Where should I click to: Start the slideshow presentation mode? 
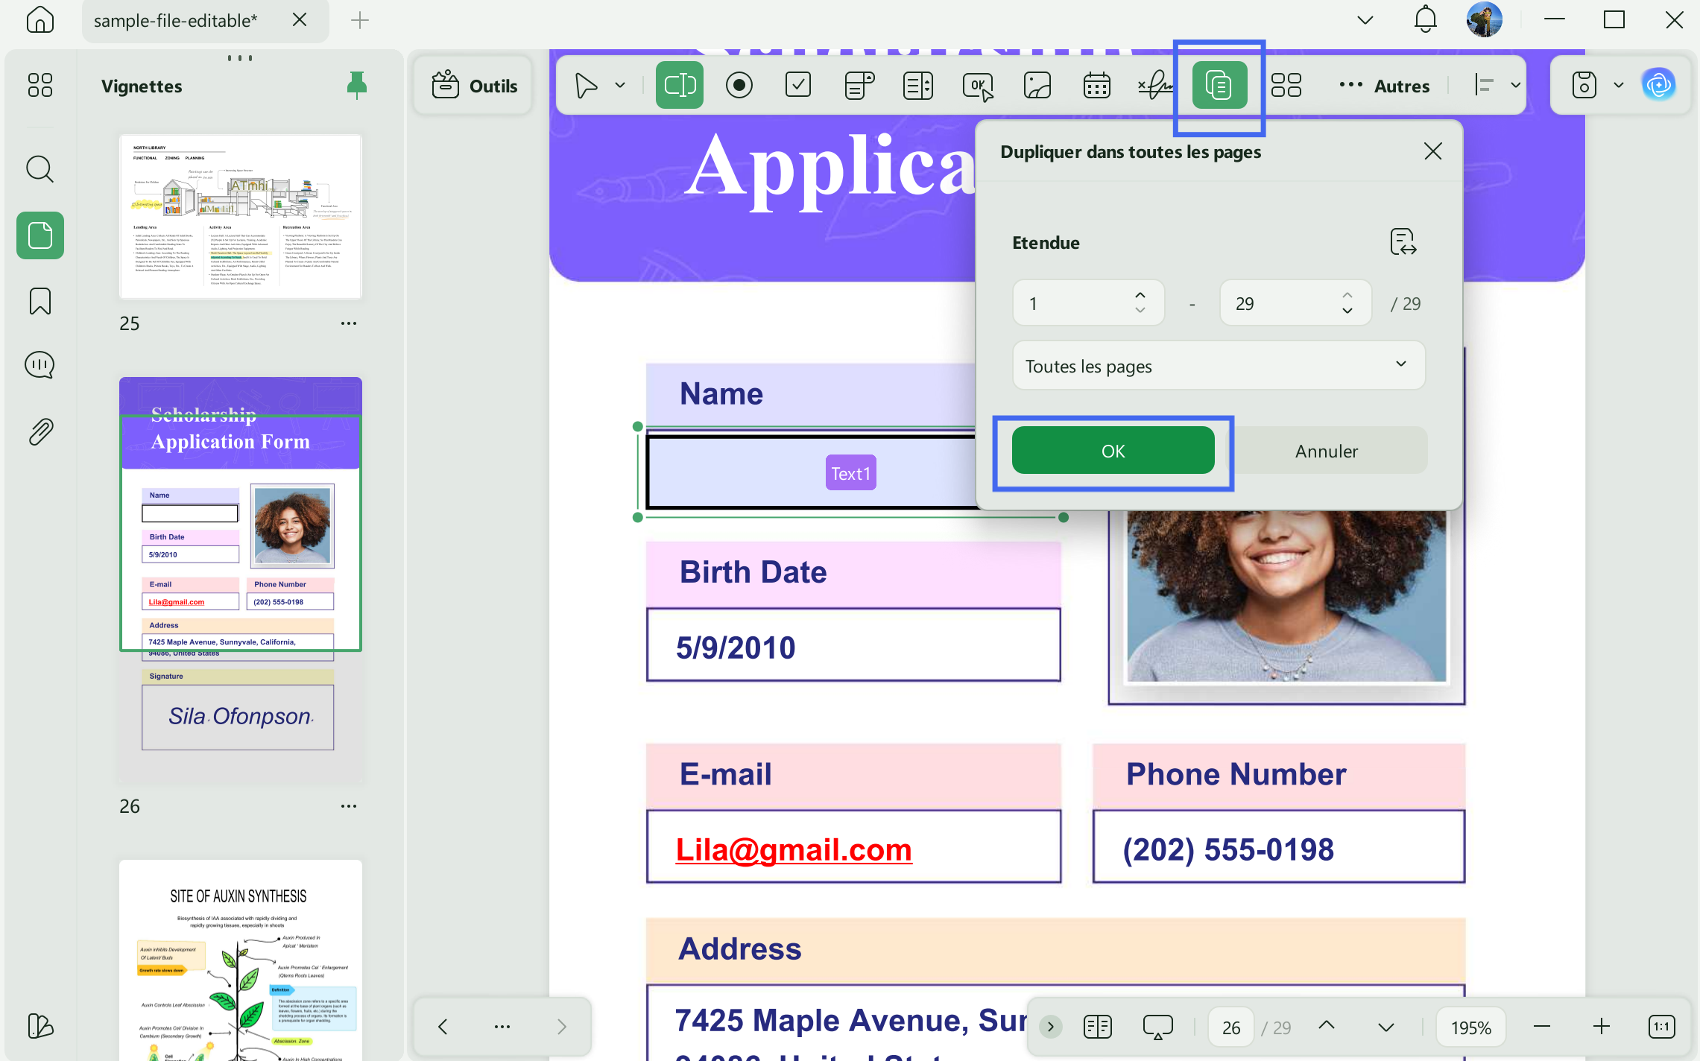[1157, 1027]
